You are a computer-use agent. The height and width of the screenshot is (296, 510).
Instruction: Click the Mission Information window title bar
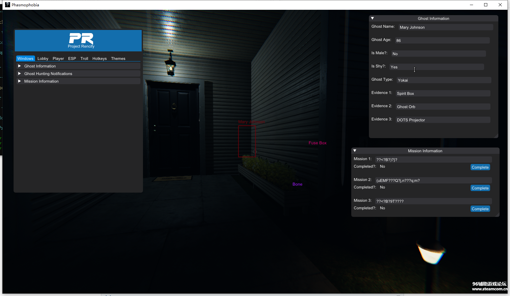coord(425,151)
